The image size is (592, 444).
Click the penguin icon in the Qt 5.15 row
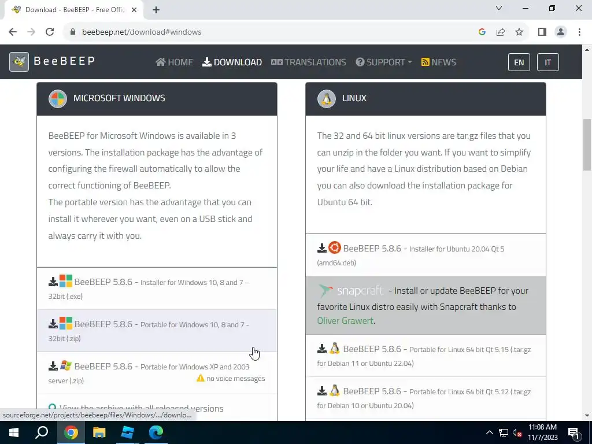pos(335,349)
